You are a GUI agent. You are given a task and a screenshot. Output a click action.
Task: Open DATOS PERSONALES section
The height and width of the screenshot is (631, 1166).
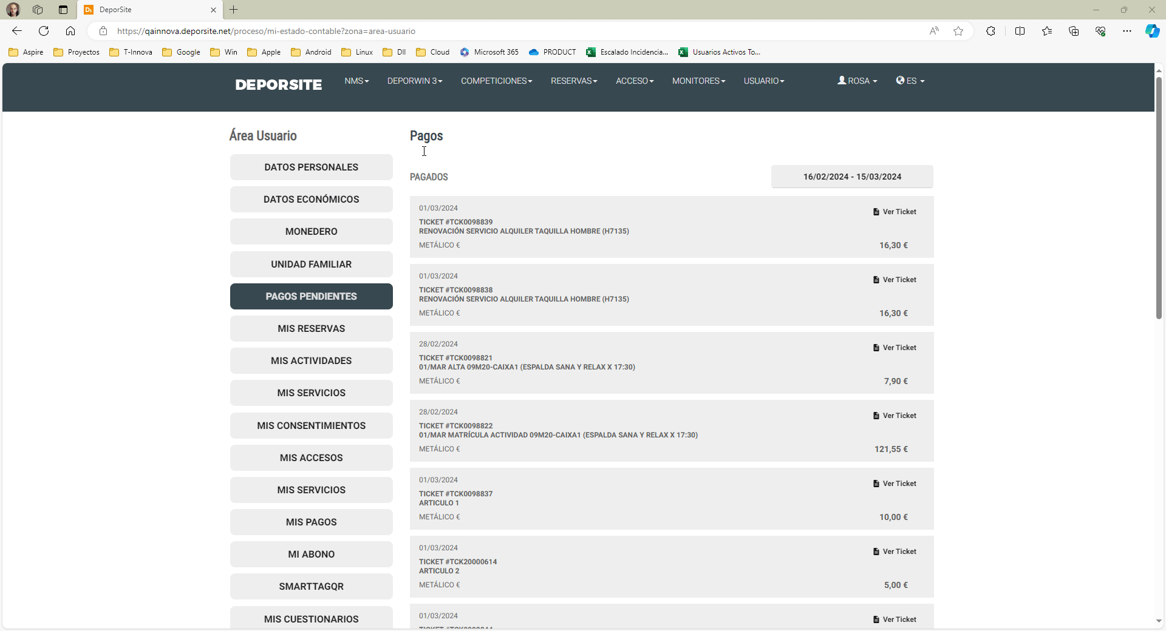tap(312, 167)
